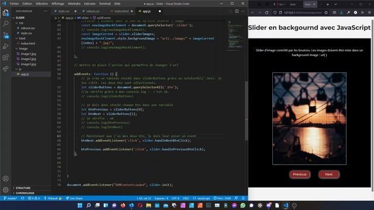
Task: Click the Espaces : 4 indentation setting
Action: click(x=161, y=198)
